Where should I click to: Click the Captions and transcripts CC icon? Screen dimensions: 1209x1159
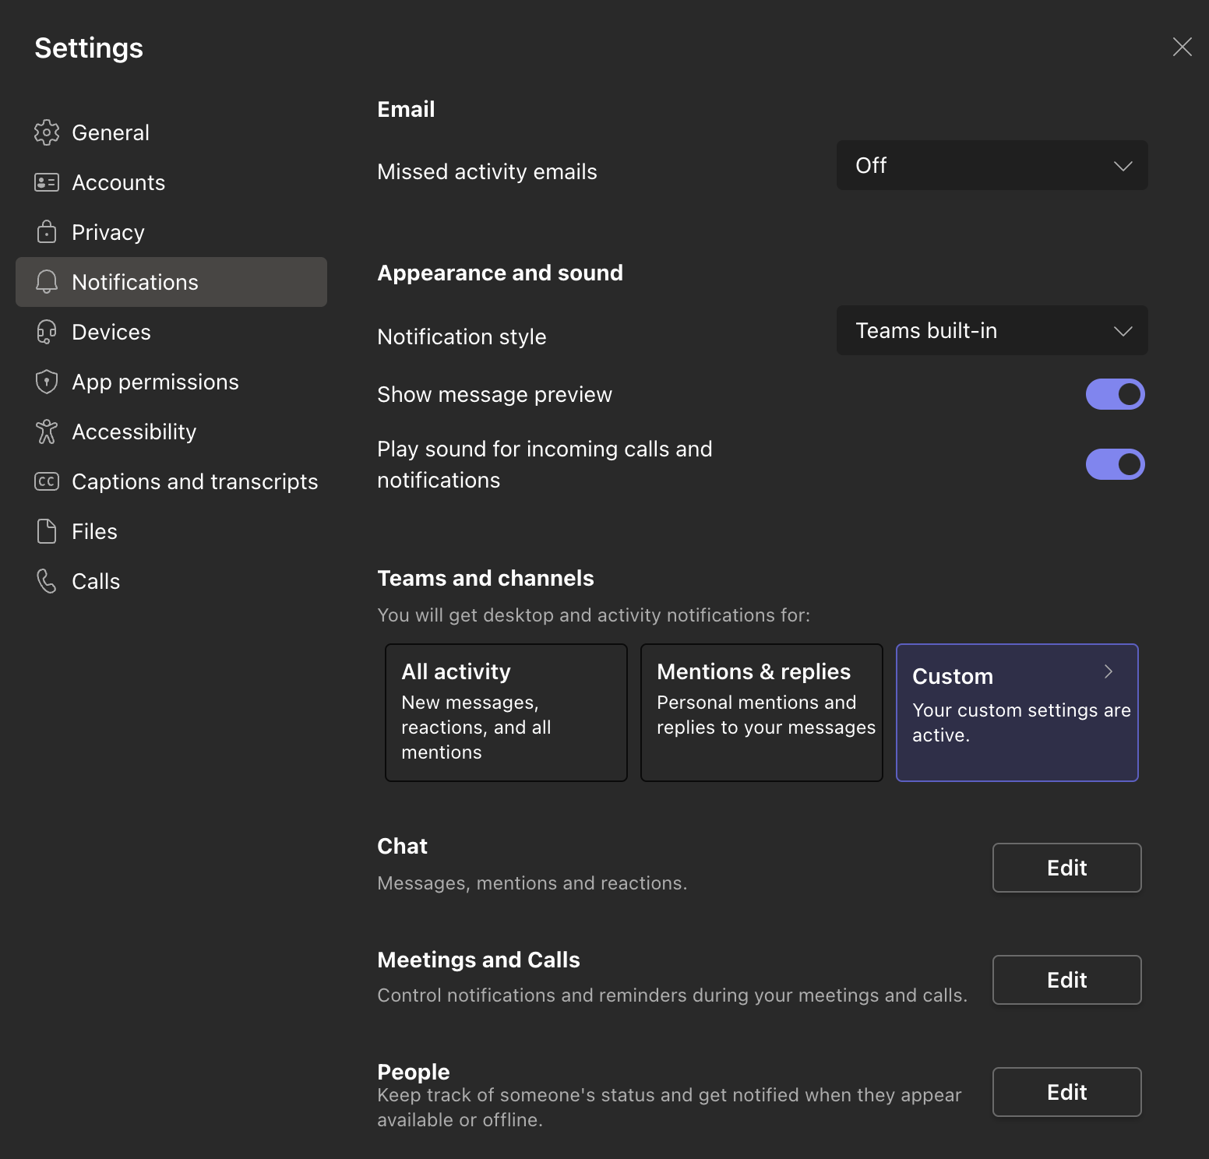tap(47, 481)
